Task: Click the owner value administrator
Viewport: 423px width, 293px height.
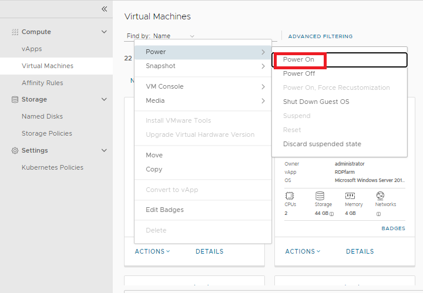Action: tap(350, 164)
